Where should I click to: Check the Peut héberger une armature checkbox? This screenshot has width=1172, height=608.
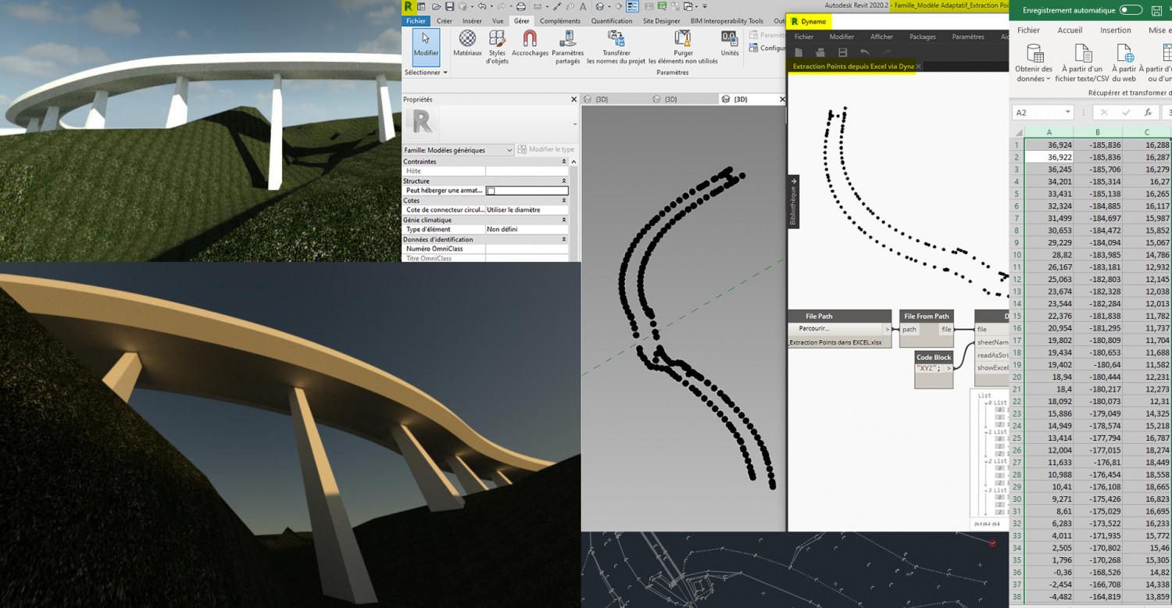tap(491, 191)
